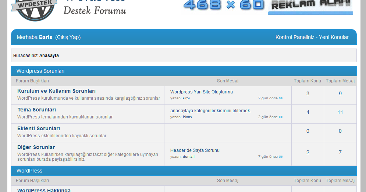
Task: Click the Baris username in greeting
Action: pos(46,37)
